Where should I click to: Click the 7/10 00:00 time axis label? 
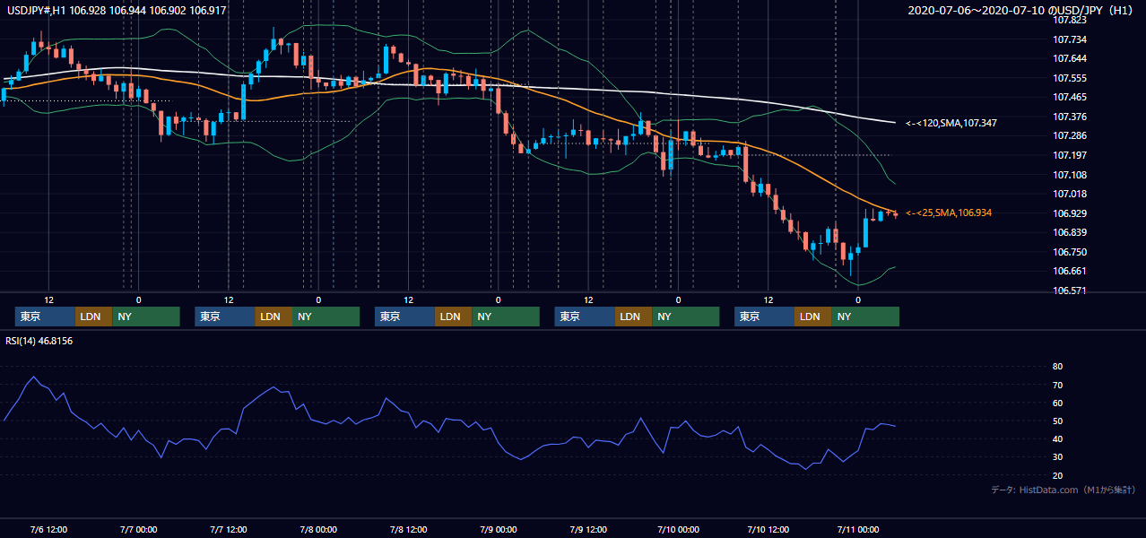(677, 529)
